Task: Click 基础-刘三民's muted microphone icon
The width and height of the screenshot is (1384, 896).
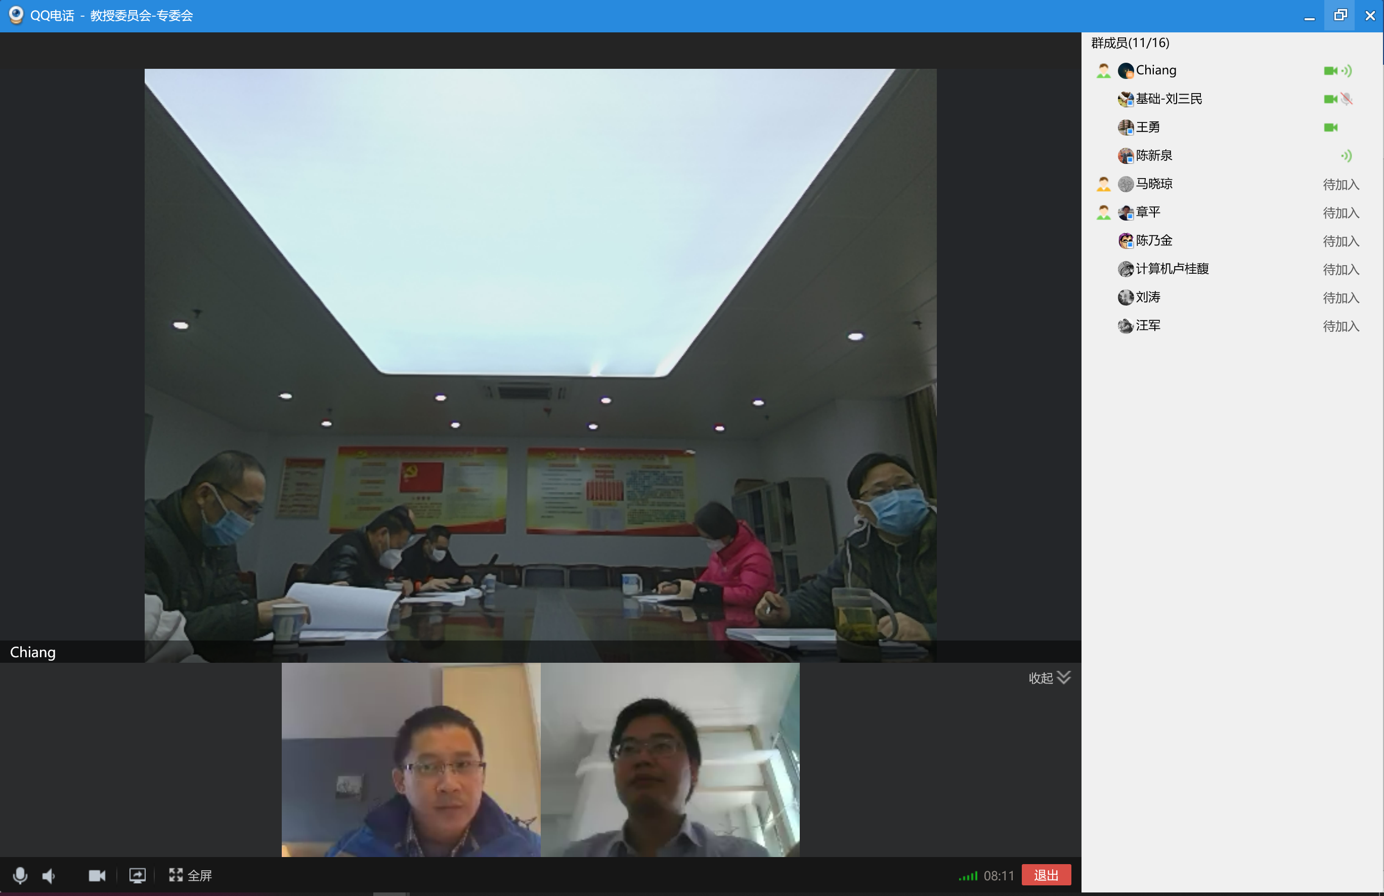Action: pos(1347,100)
